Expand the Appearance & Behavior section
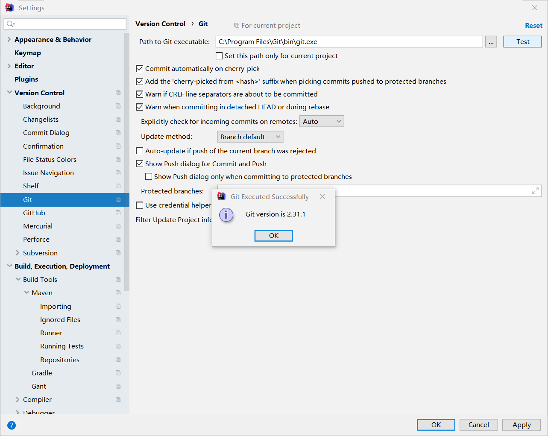Screen dimensions: 548x436 [x=9, y=39]
